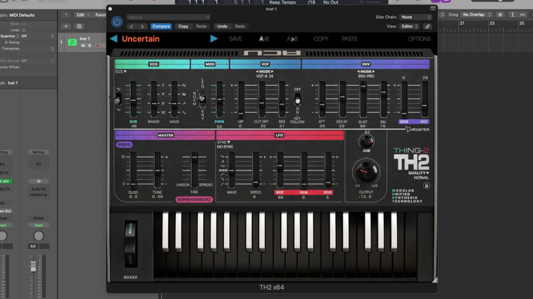
Task: Open the Edit menu in tracks area
Action: click(x=83, y=15)
